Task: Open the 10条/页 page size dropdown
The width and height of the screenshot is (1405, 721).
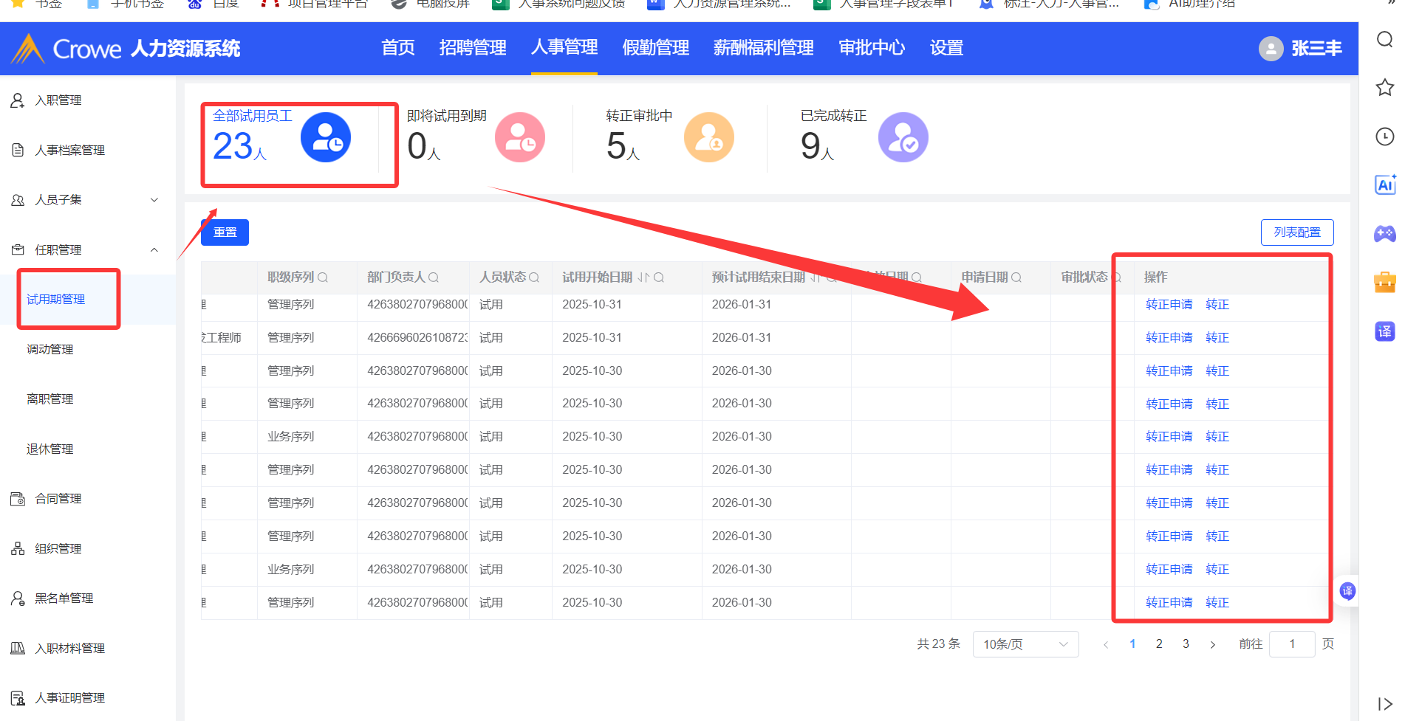Action: (1025, 644)
